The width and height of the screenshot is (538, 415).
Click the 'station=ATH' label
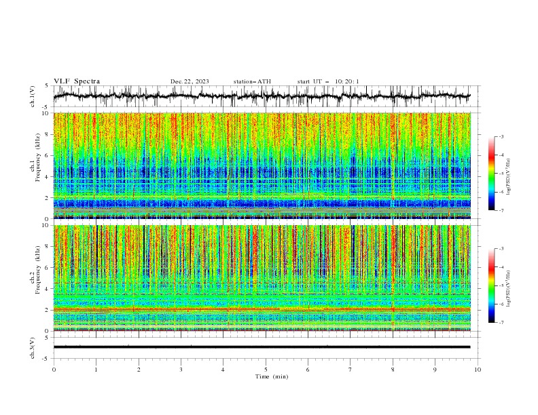coord(252,81)
